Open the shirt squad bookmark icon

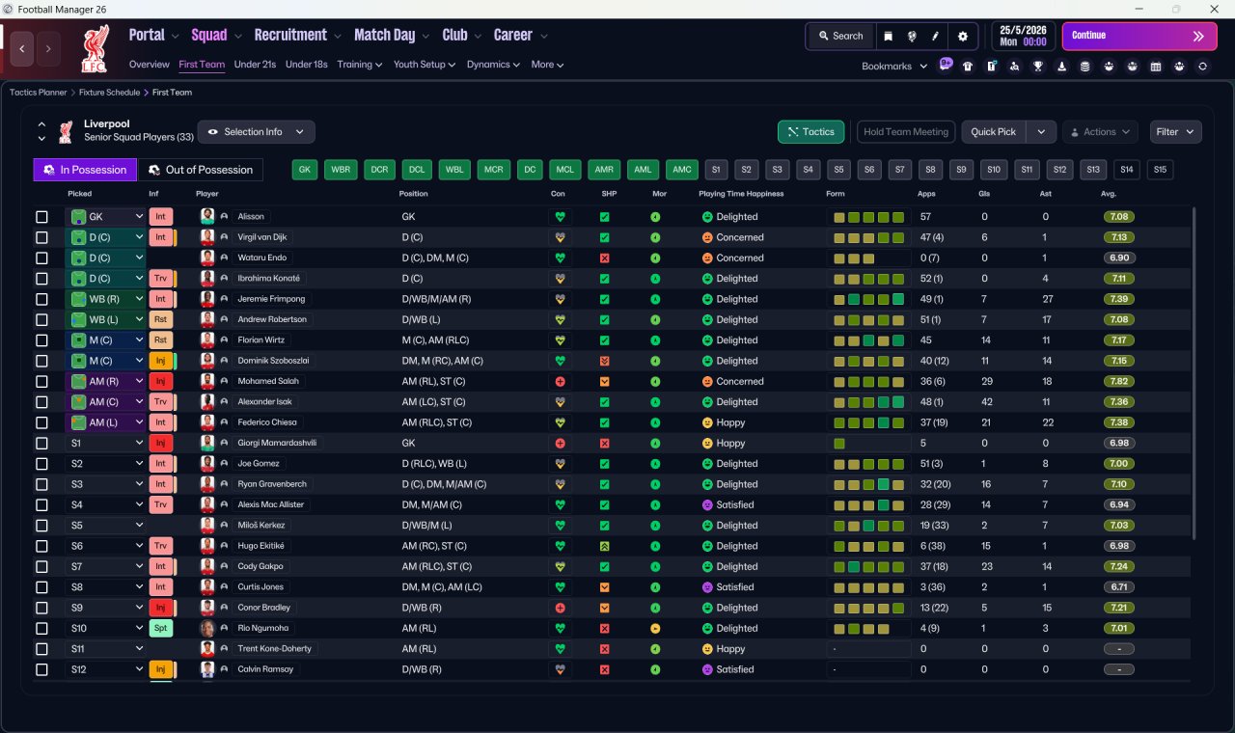click(968, 67)
